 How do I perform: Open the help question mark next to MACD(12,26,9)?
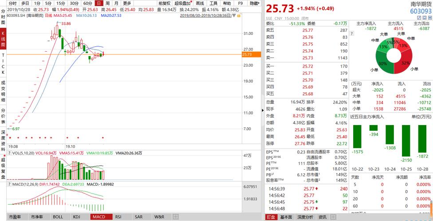9,183
